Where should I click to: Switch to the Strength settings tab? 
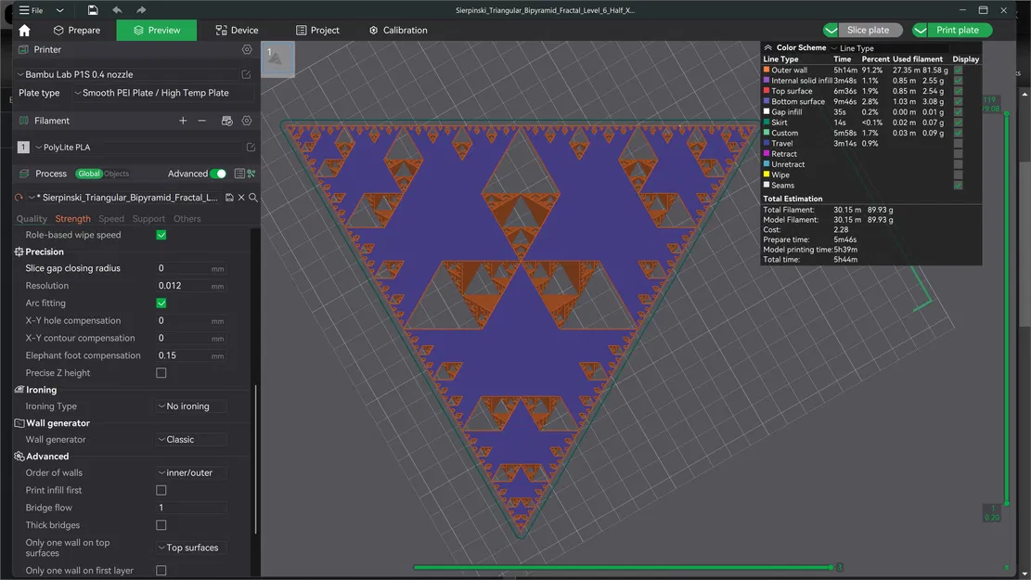72,219
